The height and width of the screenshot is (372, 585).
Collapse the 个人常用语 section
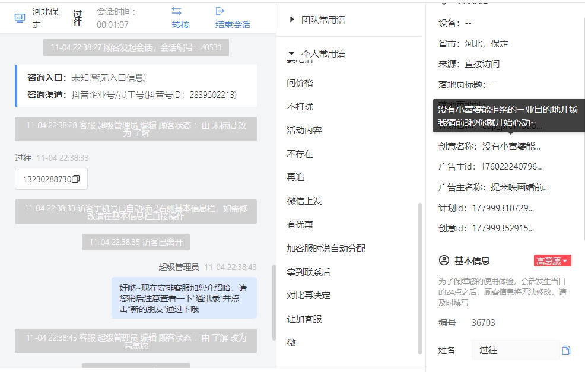click(292, 53)
